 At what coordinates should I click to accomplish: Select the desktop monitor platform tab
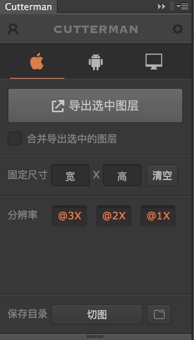(154, 62)
